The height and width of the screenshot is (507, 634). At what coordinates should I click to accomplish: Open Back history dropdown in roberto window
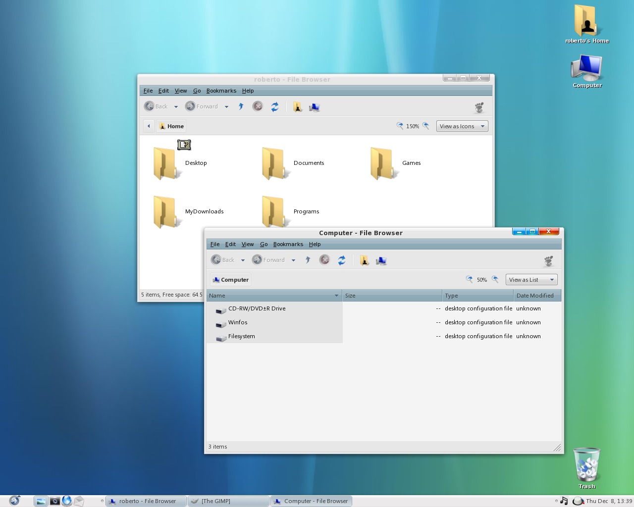tap(176, 106)
